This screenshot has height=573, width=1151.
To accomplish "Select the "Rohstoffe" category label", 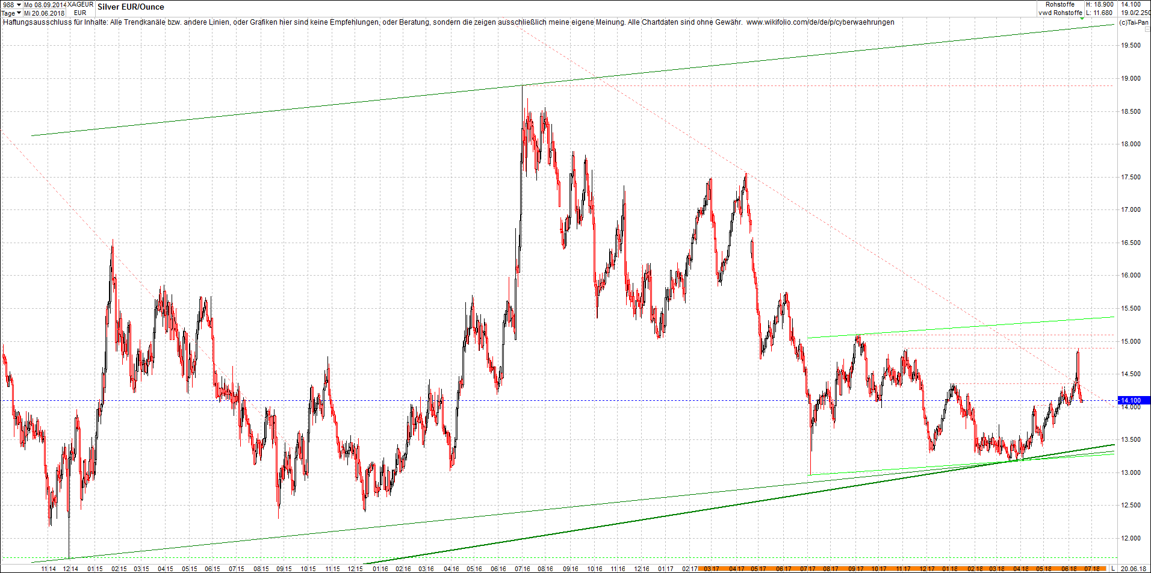I will pyautogui.click(x=1059, y=4).
